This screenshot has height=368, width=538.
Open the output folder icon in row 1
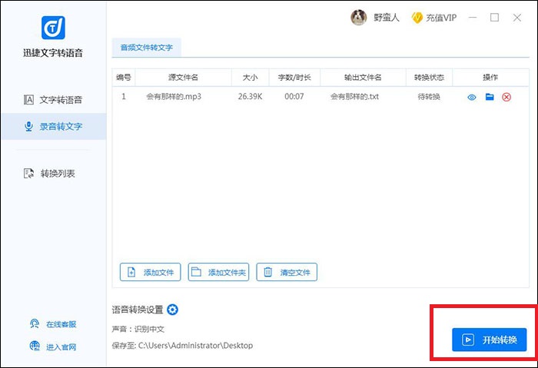[490, 97]
